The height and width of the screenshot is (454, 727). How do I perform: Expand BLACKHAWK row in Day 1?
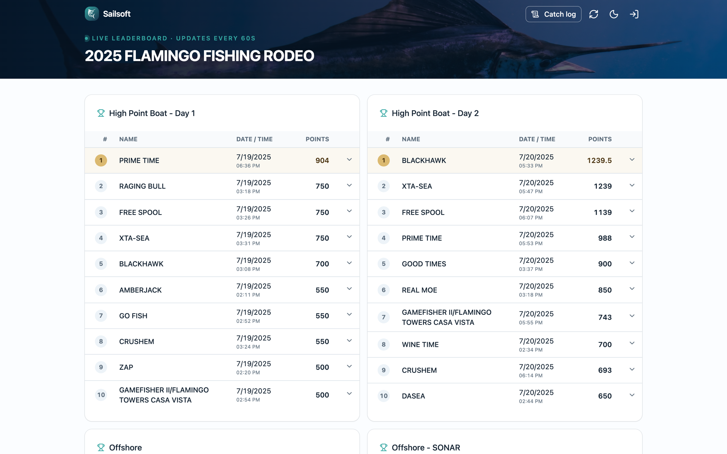349,263
